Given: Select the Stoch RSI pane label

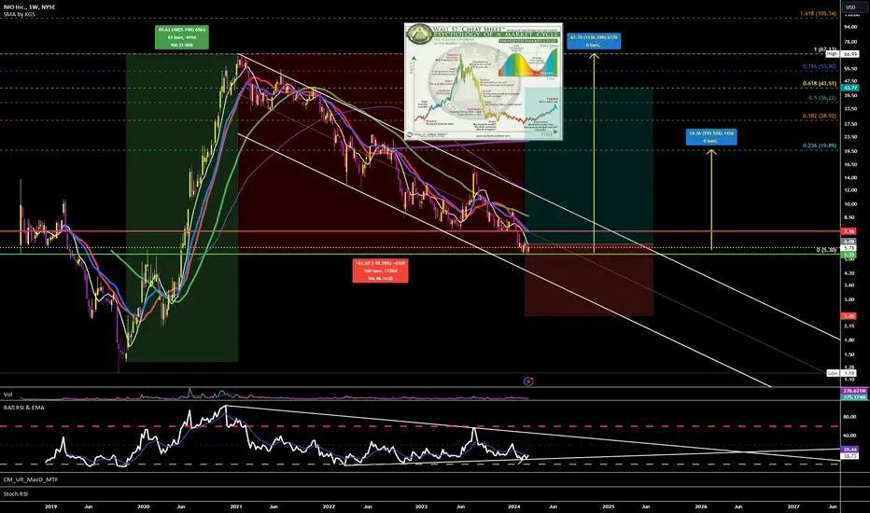Looking at the screenshot, I should pos(16,493).
